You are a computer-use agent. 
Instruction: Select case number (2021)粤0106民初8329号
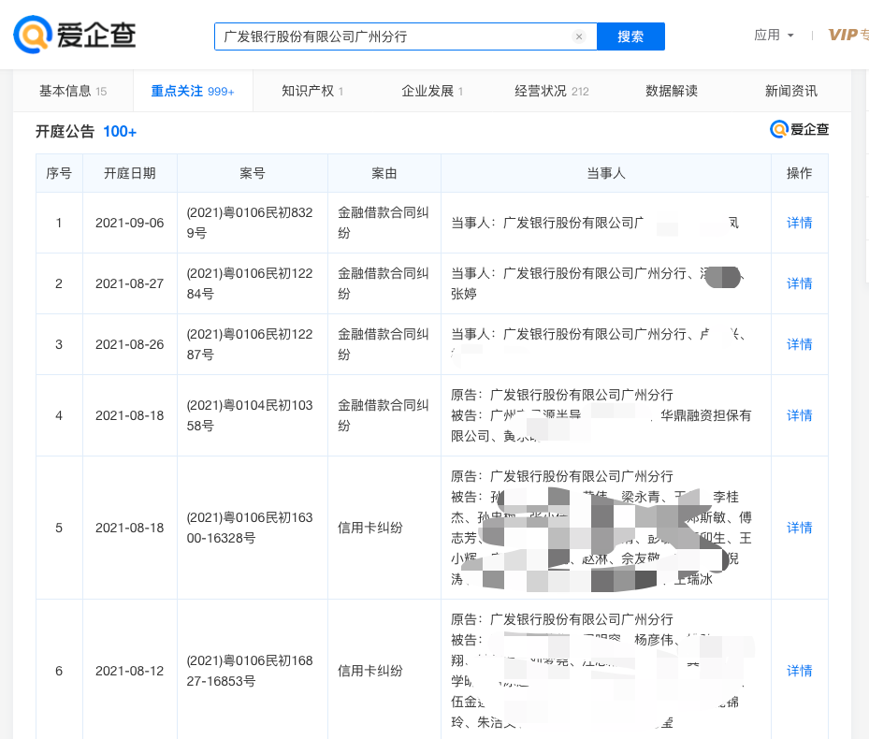tap(250, 223)
